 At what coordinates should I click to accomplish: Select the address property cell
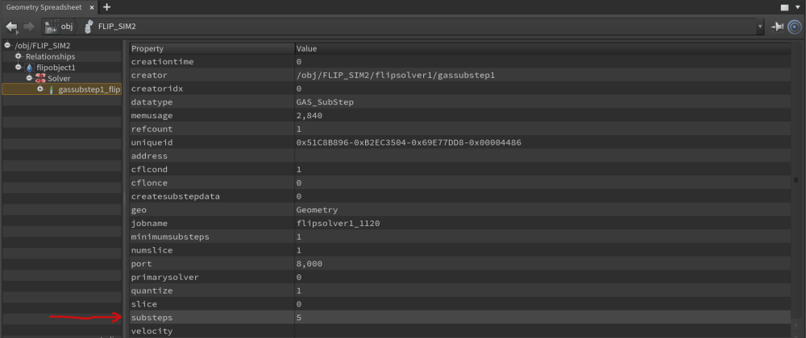[x=212, y=156]
